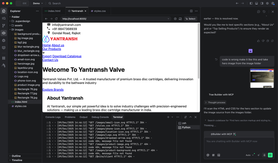Toggle the primary sidebar layout icon
This screenshot has width=278, height=163.
pos(251,3)
